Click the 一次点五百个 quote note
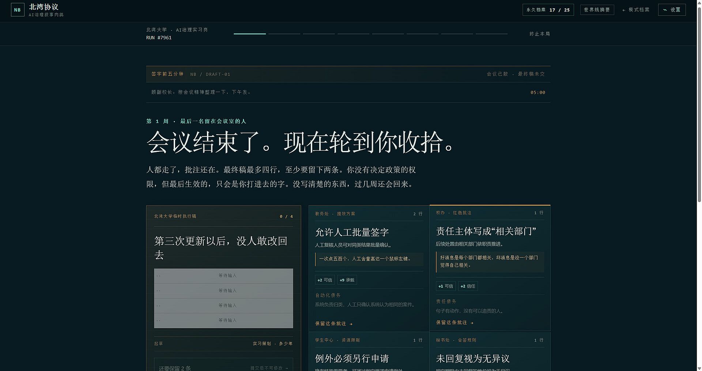The width and height of the screenshot is (702, 371). [369, 259]
